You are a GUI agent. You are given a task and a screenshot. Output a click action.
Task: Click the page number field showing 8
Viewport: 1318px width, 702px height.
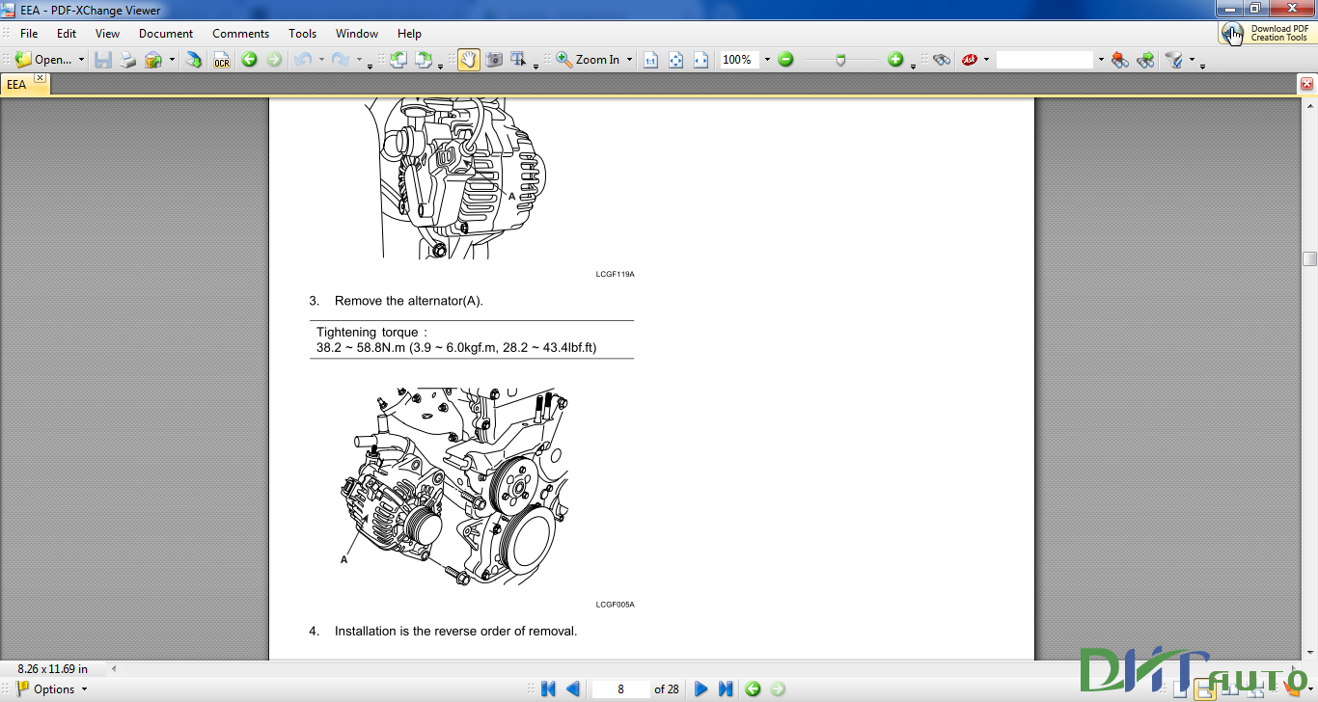coord(620,688)
